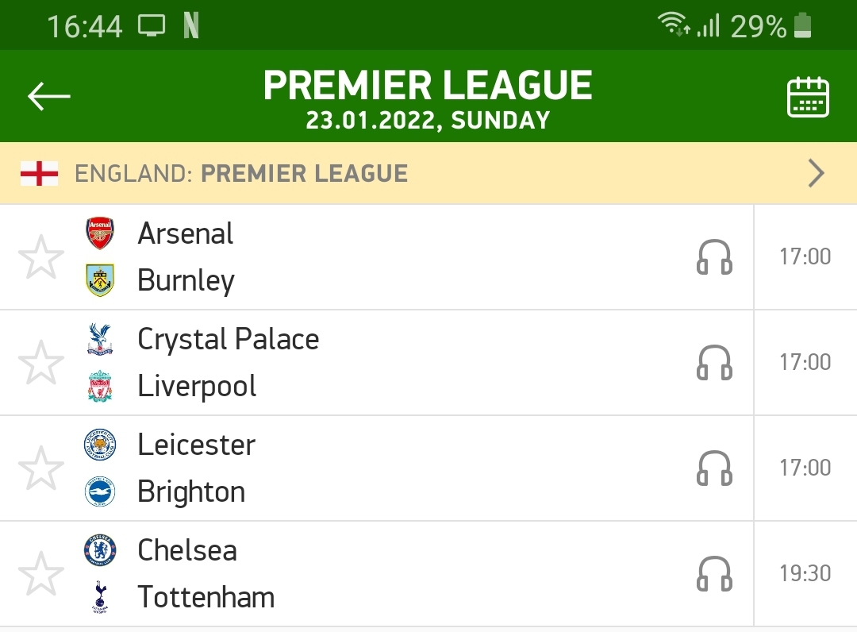The width and height of the screenshot is (857, 632).
Task: Tap headphones icon for Arsenal vs Burnley
Action: (x=714, y=257)
